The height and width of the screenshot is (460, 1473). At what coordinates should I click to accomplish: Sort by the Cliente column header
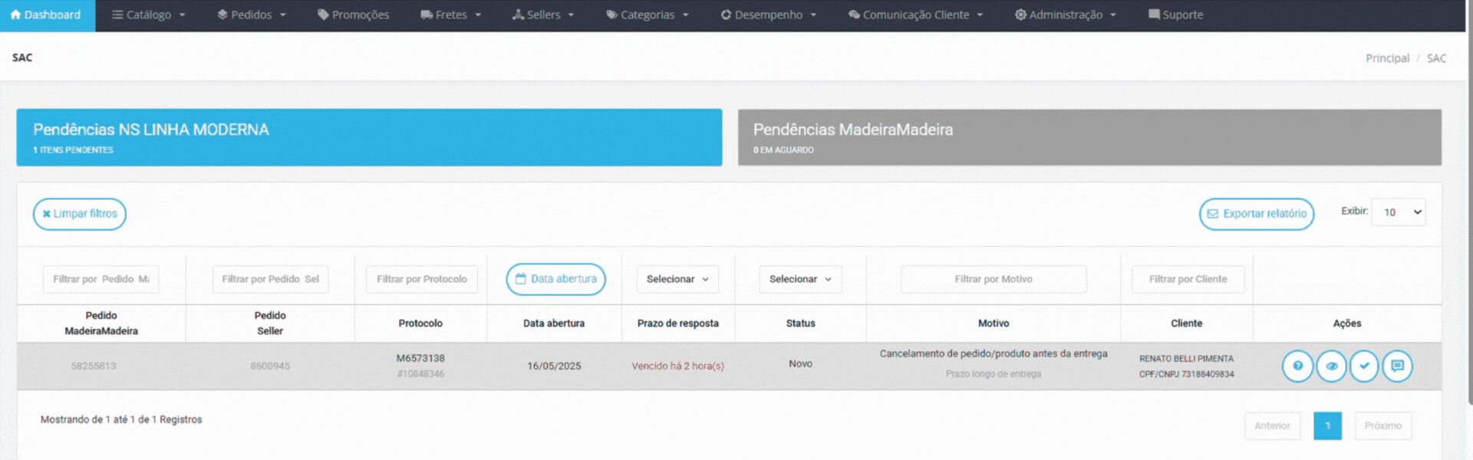(1187, 324)
